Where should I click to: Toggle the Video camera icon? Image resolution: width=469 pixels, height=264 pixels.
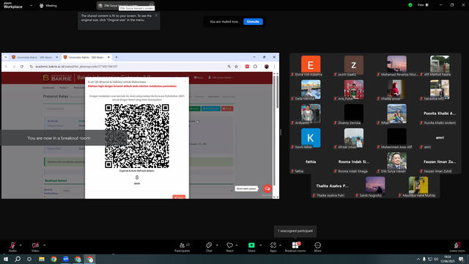pos(35,245)
